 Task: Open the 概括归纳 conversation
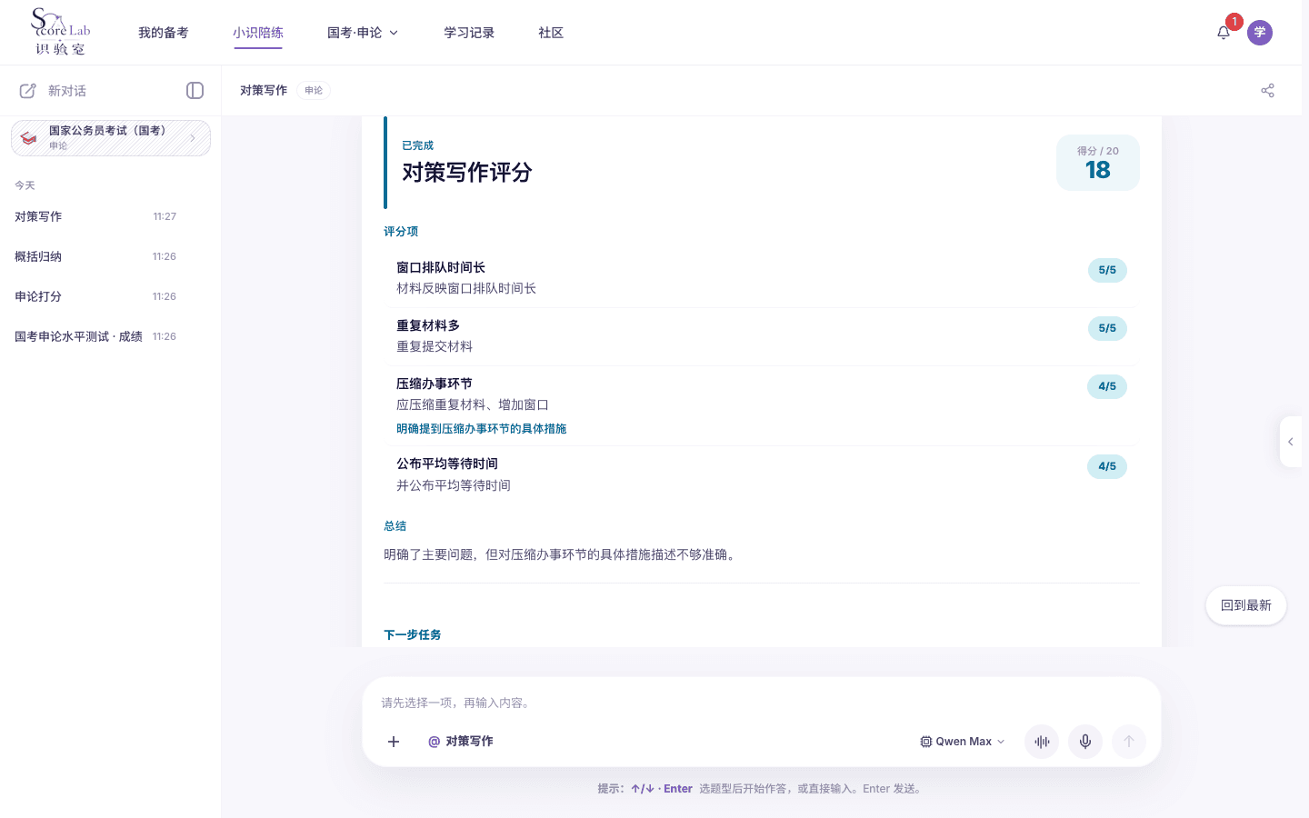coord(95,256)
